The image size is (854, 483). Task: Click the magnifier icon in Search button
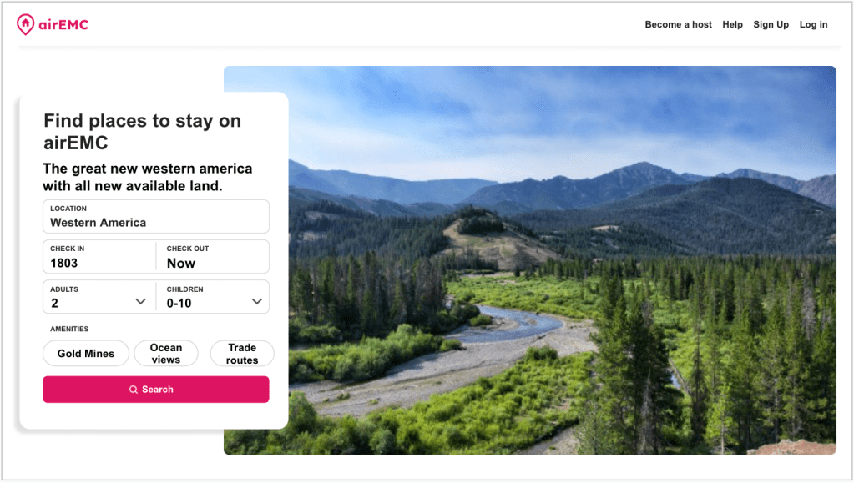click(x=134, y=390)
